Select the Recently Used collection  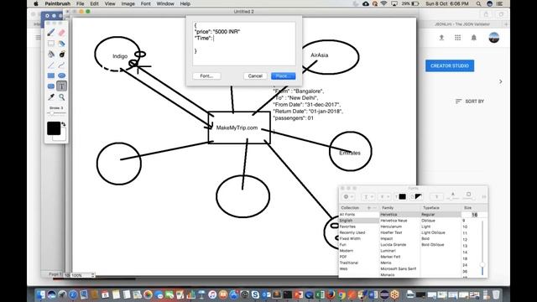(352, 233)
